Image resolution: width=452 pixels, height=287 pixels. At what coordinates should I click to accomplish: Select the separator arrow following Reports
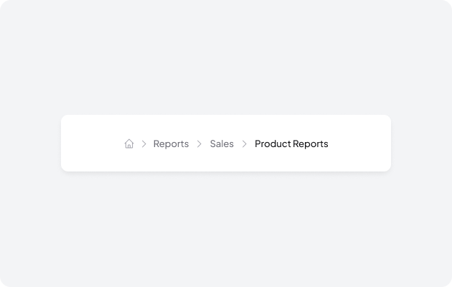pos(199,143)
